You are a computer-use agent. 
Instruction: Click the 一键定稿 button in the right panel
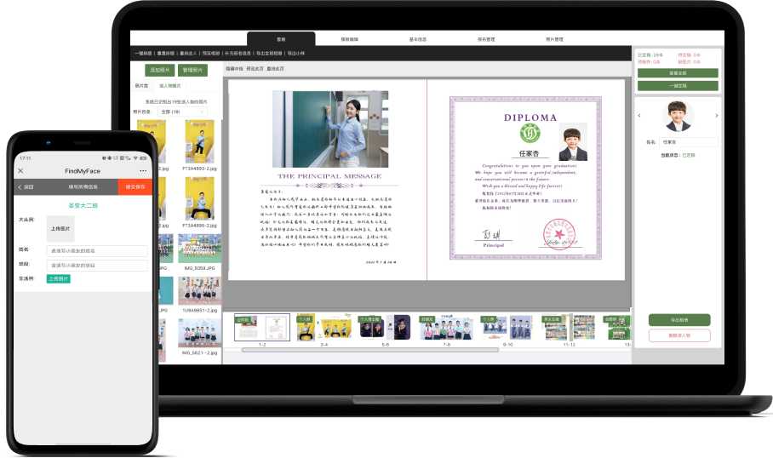(x=678, y=86)
